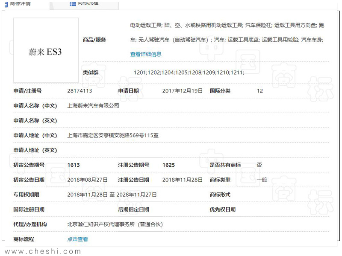Select the 注册公告日期 value 2018年11月28日
This screenshot has height=256, width=342.
[x=183, y=180]
